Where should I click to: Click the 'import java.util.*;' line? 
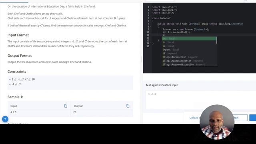pos(164,7)
